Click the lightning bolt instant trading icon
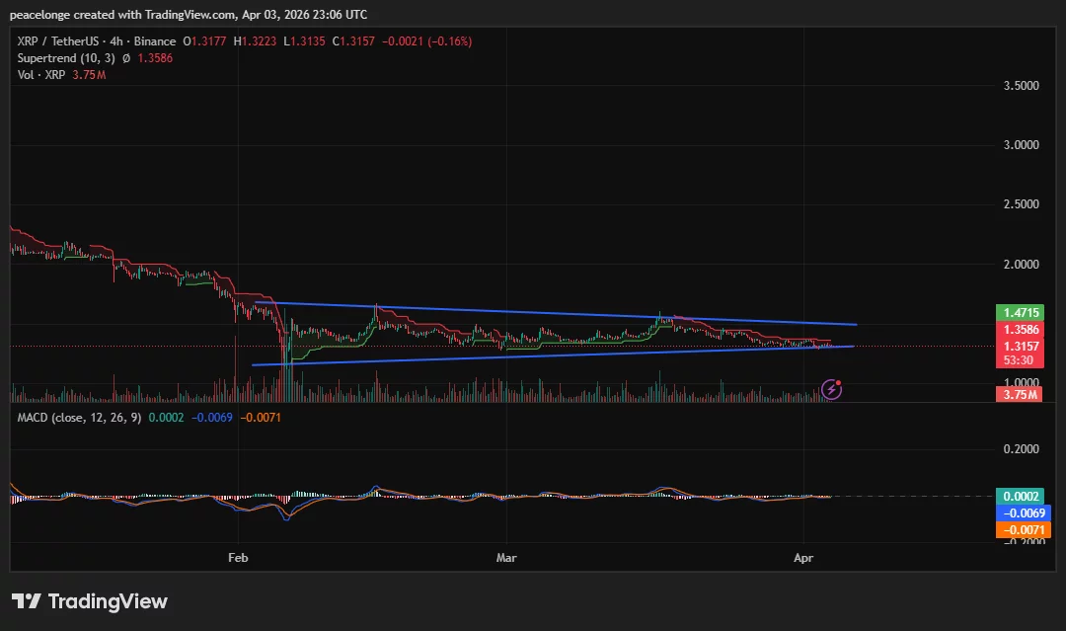This screenshot has width=1066, height=631. [x=832, y=389]
